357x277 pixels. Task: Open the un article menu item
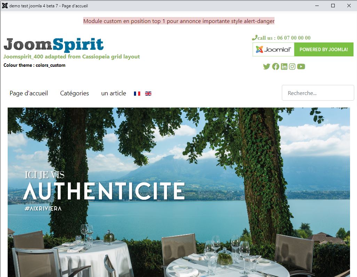pyautogui.click(x=114, y=93)
